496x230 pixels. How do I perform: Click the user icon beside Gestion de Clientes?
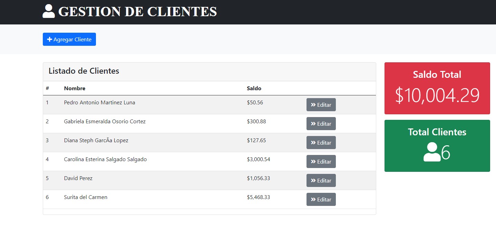[49, 11]
